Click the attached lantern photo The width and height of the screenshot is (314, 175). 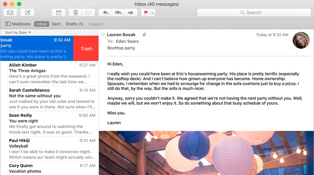coord(206,153)
